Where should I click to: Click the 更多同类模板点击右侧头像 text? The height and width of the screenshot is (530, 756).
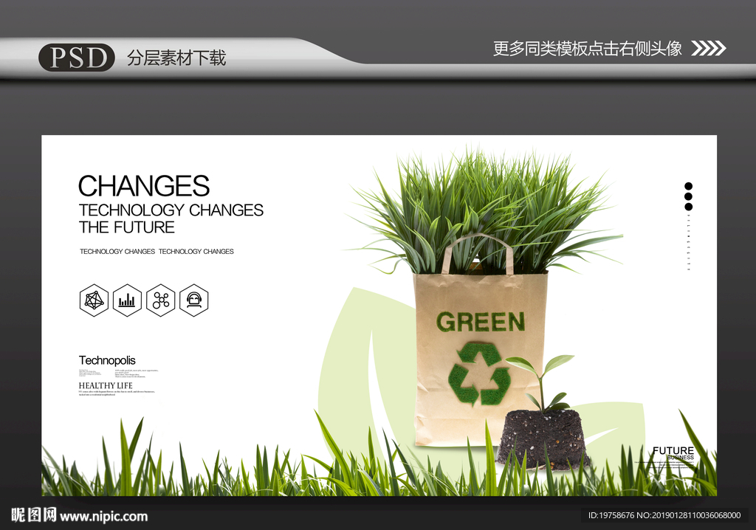pos(587,48)
